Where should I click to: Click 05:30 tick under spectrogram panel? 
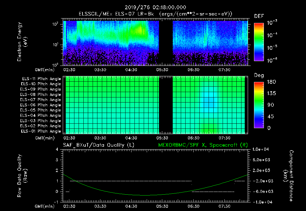pos(162,70)
